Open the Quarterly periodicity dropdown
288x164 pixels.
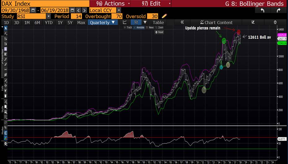pyautogui.click(x=103, y=22)
